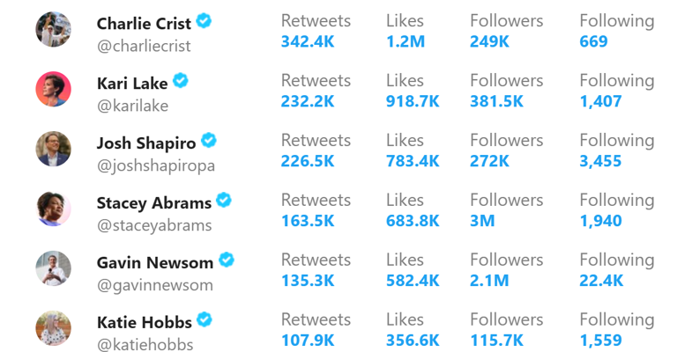
Task: Click the verified badge beside Stacey Abrams
Action: [x=224, y=200]
